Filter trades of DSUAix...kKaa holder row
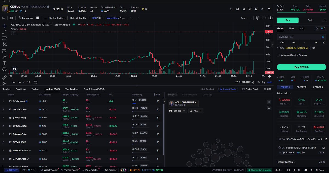The image size is (329, 173). (158, 109)
